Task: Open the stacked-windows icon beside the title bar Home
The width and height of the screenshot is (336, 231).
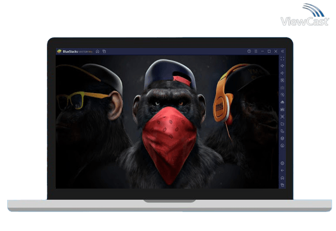Action: [104, 51]
